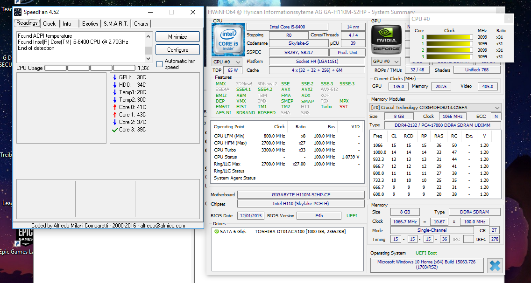Click the Core 2 blue down-arrow icon
The image size is (531, 283).
(x=115, y=122)
